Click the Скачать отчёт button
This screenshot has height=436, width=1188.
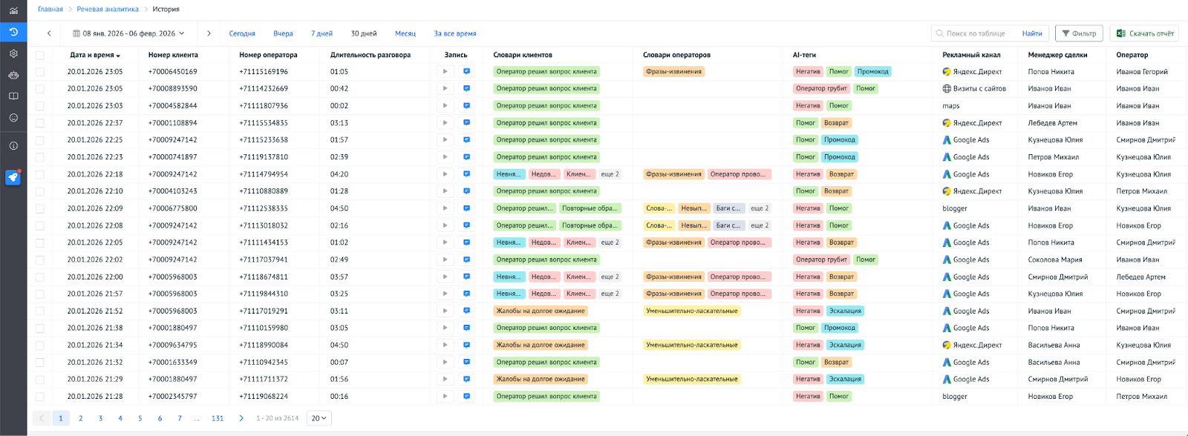point(1144,33)
